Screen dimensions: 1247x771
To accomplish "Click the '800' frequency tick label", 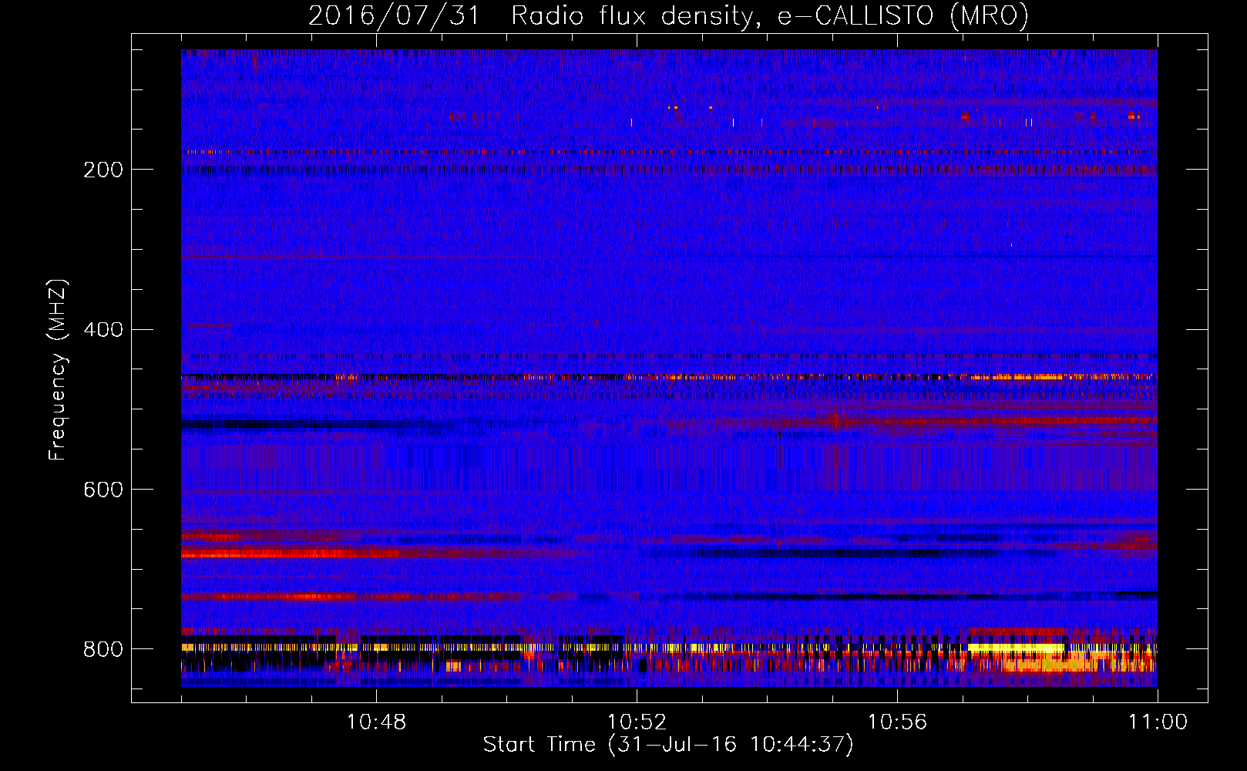I will tap(103, 649).
